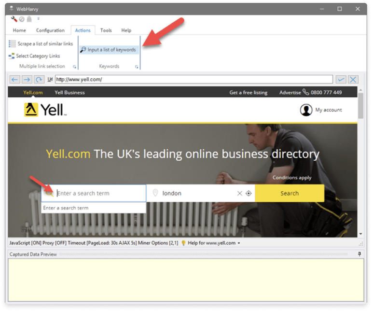Click the Get a free listing link

248,92
